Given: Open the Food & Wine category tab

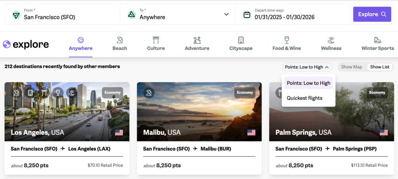Looking at the screenshot, I should [286, 44].
